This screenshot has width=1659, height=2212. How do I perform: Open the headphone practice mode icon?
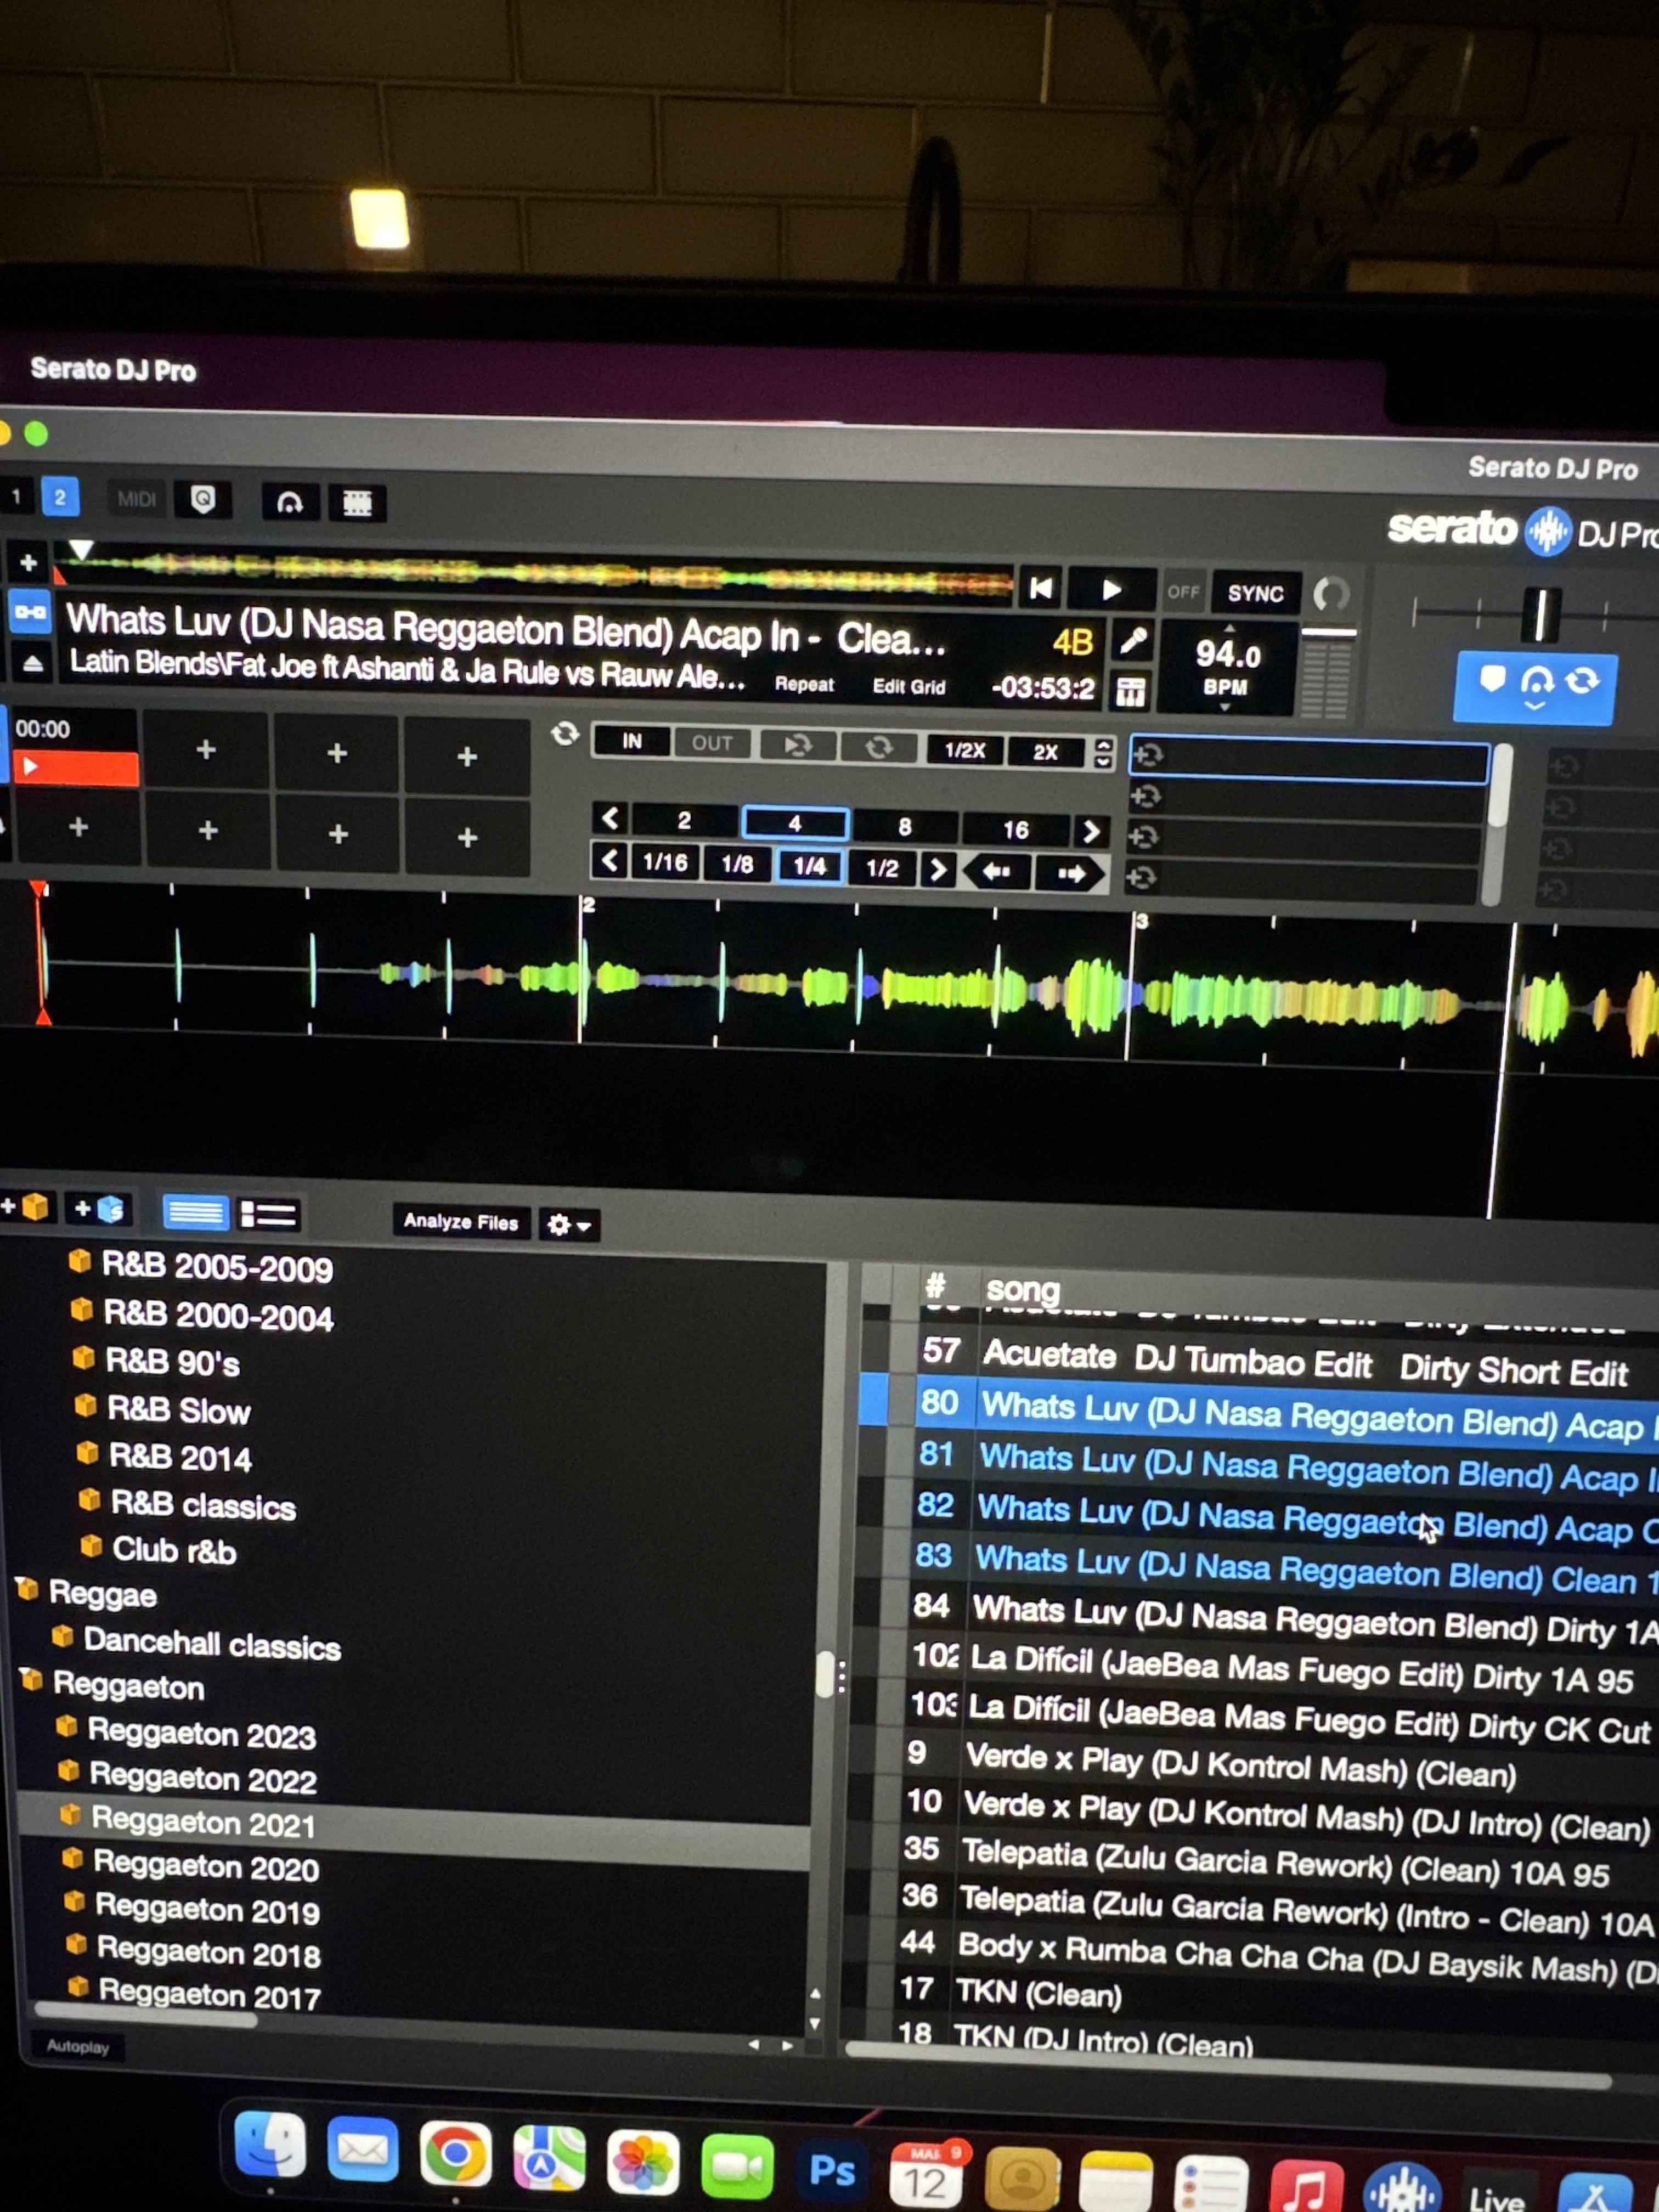coord(290,502)
